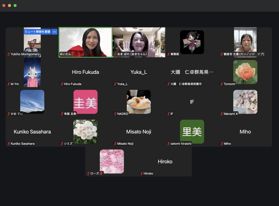Click the pink 圭美 avatar
279x206 pixels.
(x=85, y=102)
